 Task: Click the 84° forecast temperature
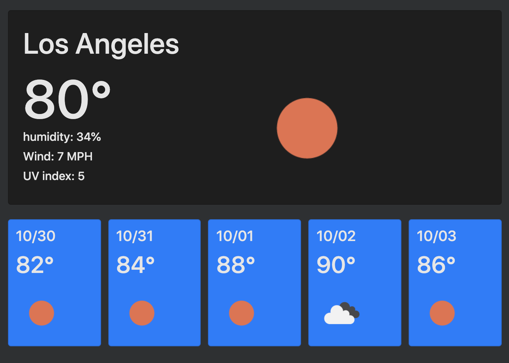(x=135, y=265)
